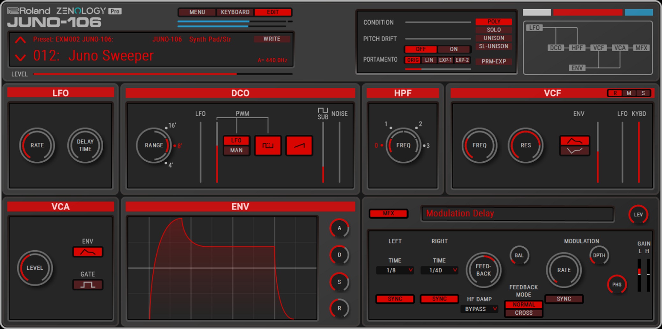Turn portamento OFF
662x329 pixels.
pos(421,49)
